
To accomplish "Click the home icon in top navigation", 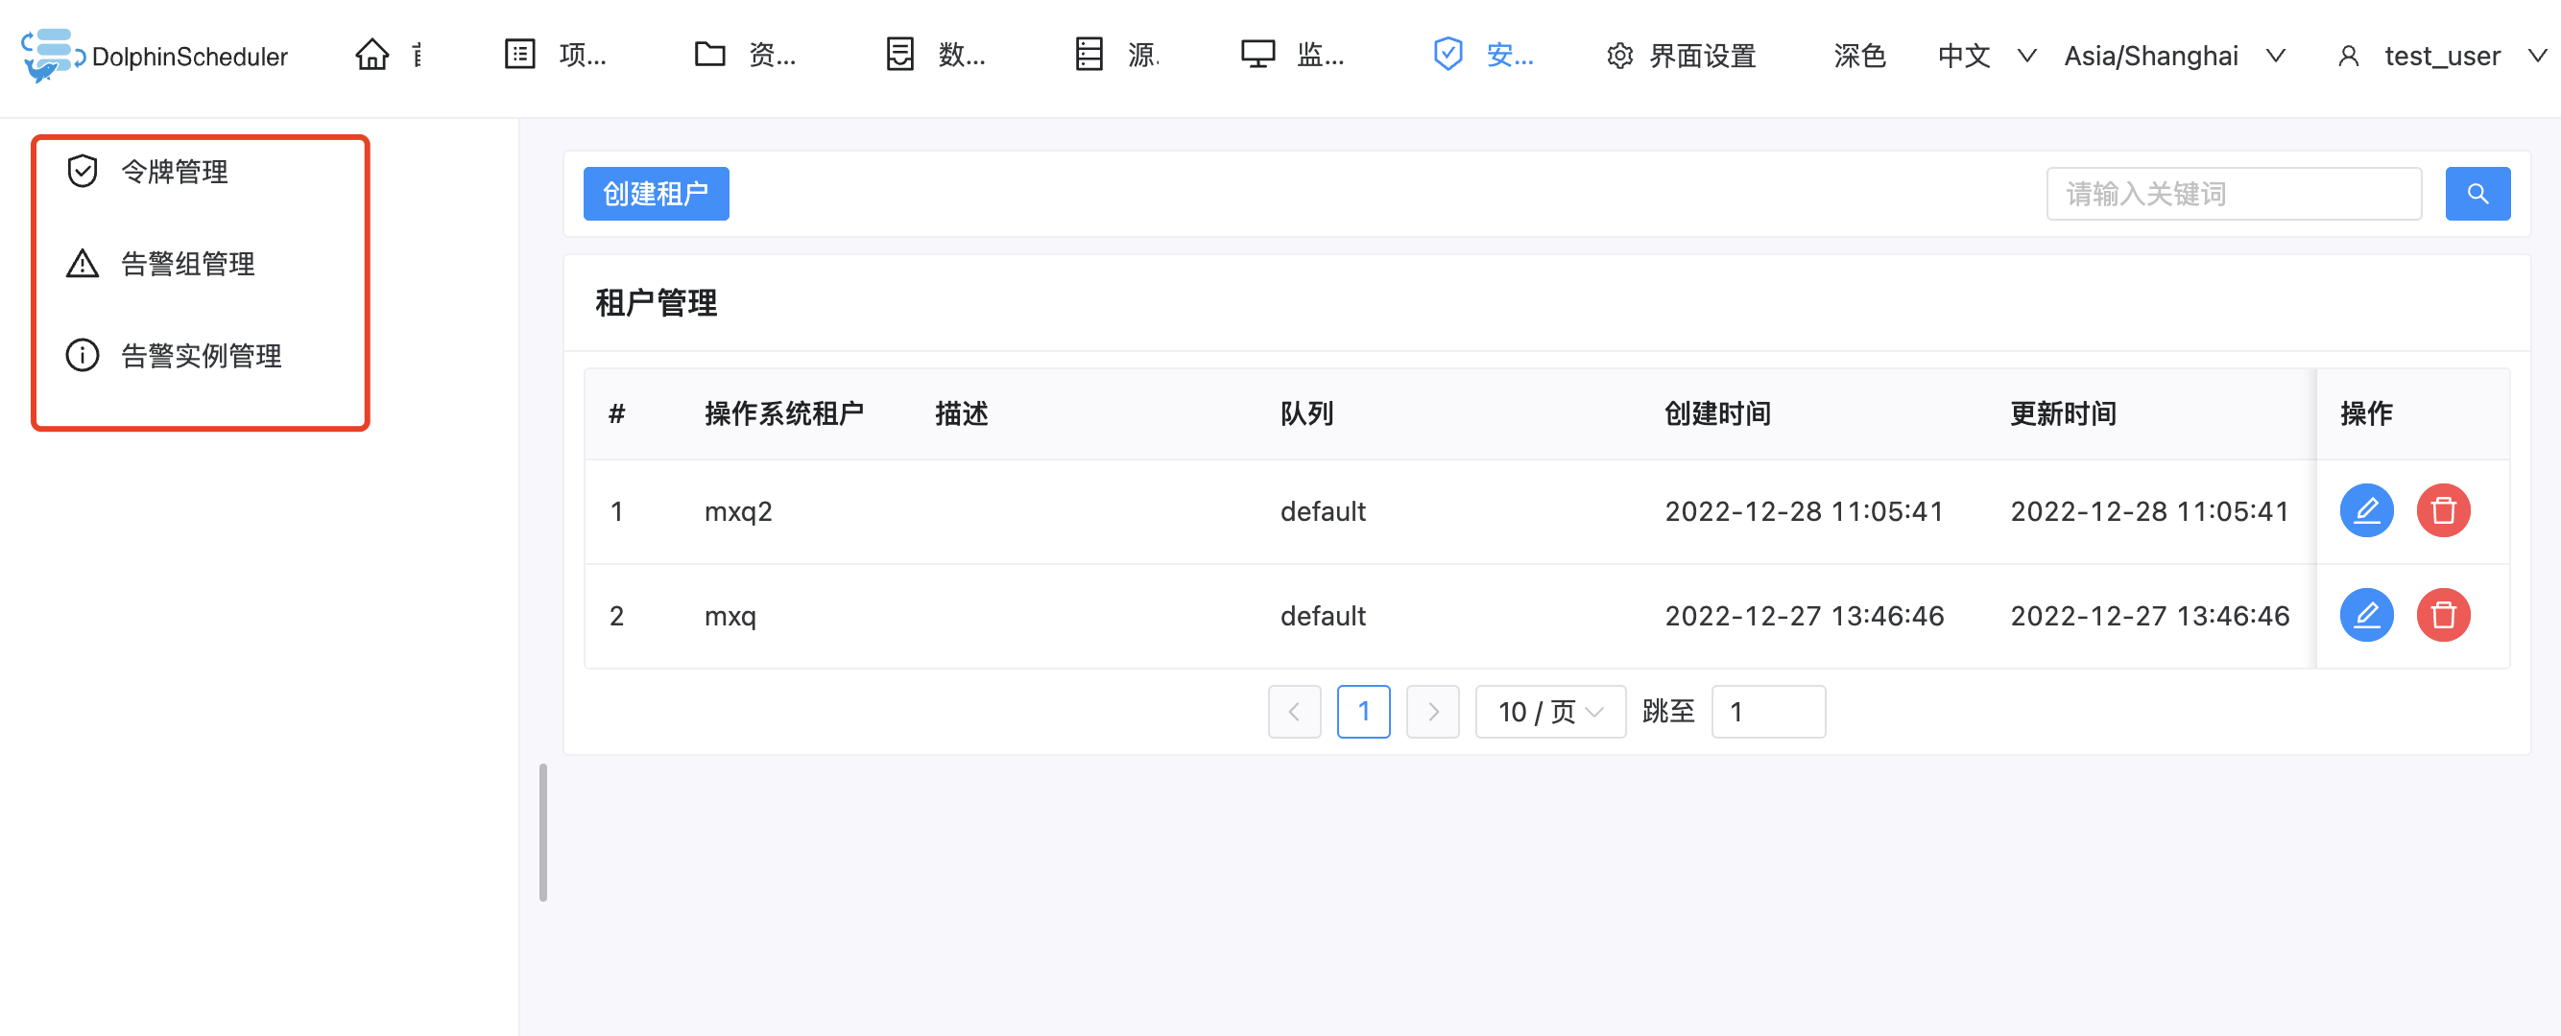I will pyautogui.click(x=371, y=55).
